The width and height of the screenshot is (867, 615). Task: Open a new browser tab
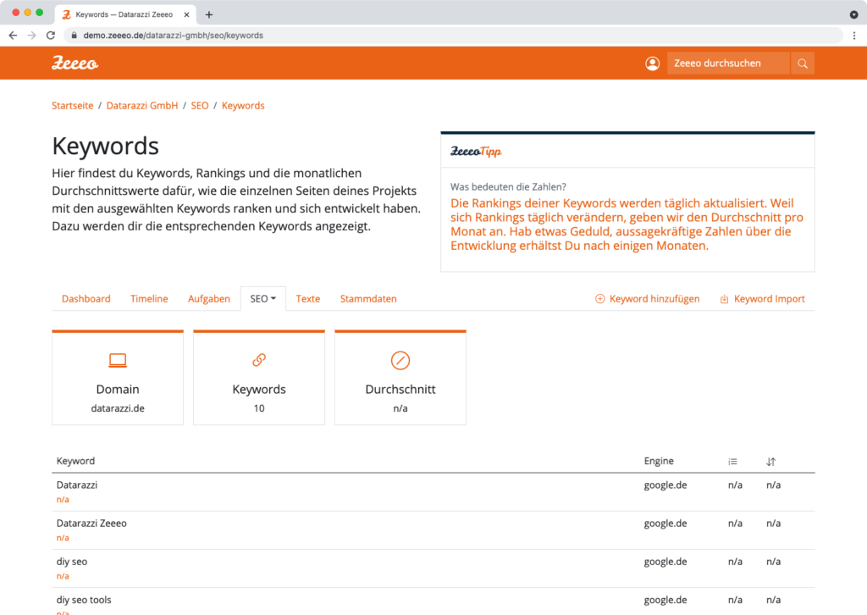click(209, 15)
